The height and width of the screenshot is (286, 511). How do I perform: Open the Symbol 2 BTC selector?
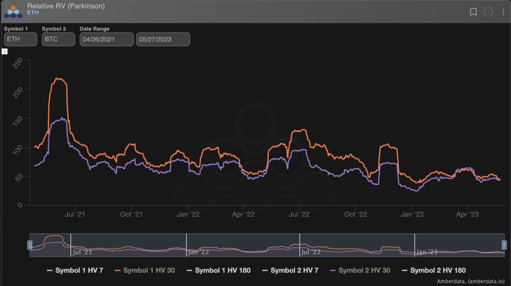tap(58, 39)
